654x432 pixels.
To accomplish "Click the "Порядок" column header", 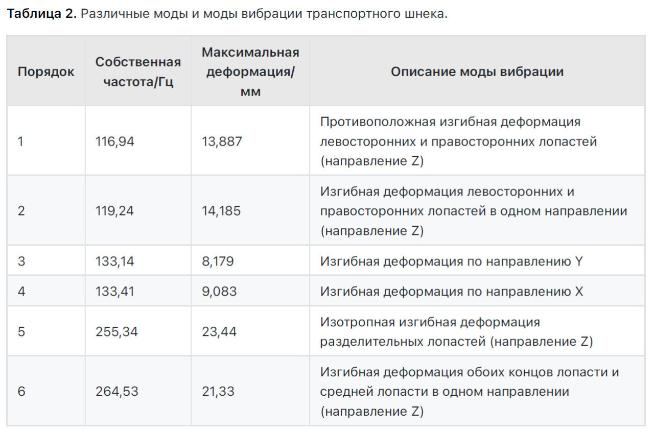I will coord(46,71).
